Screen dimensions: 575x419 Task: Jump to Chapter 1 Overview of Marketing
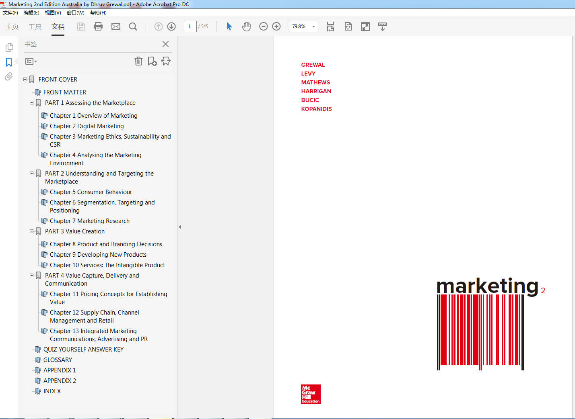[94, 116]
